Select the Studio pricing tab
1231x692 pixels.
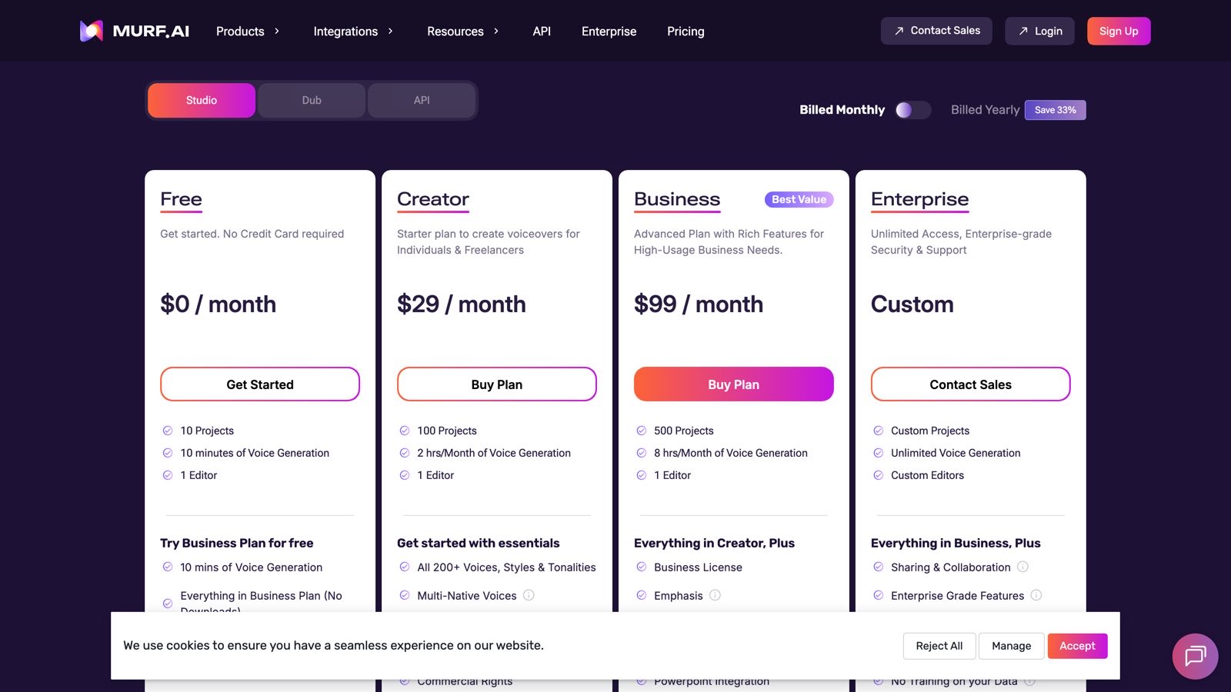pos(202,100)
